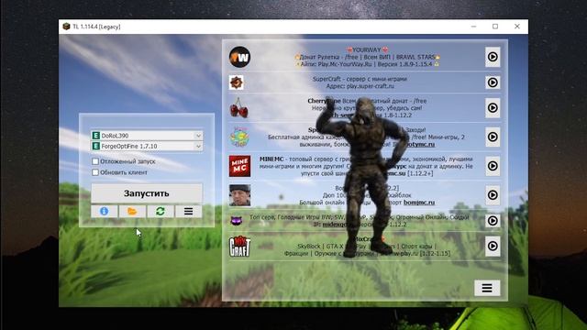Close the TL launcher window

pos(517,27)
